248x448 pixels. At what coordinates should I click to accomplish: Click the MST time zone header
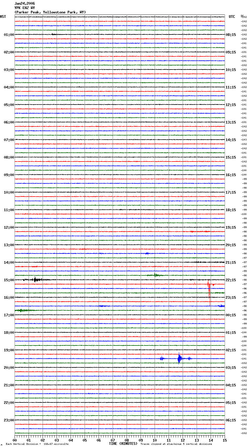(3, 17)
